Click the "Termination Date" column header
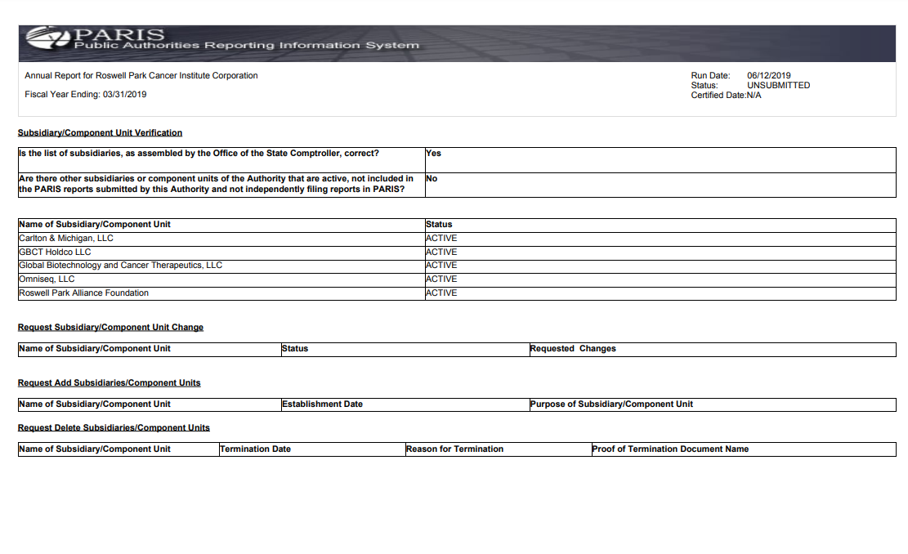 [255, 449]
